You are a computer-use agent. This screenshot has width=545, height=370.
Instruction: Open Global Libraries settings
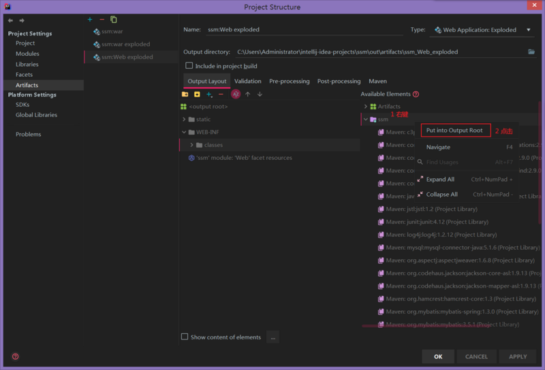pos(36,115)
